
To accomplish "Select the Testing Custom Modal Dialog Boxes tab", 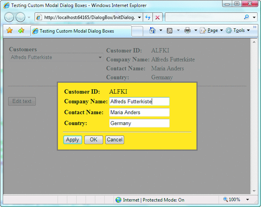I will coord(81,31).
